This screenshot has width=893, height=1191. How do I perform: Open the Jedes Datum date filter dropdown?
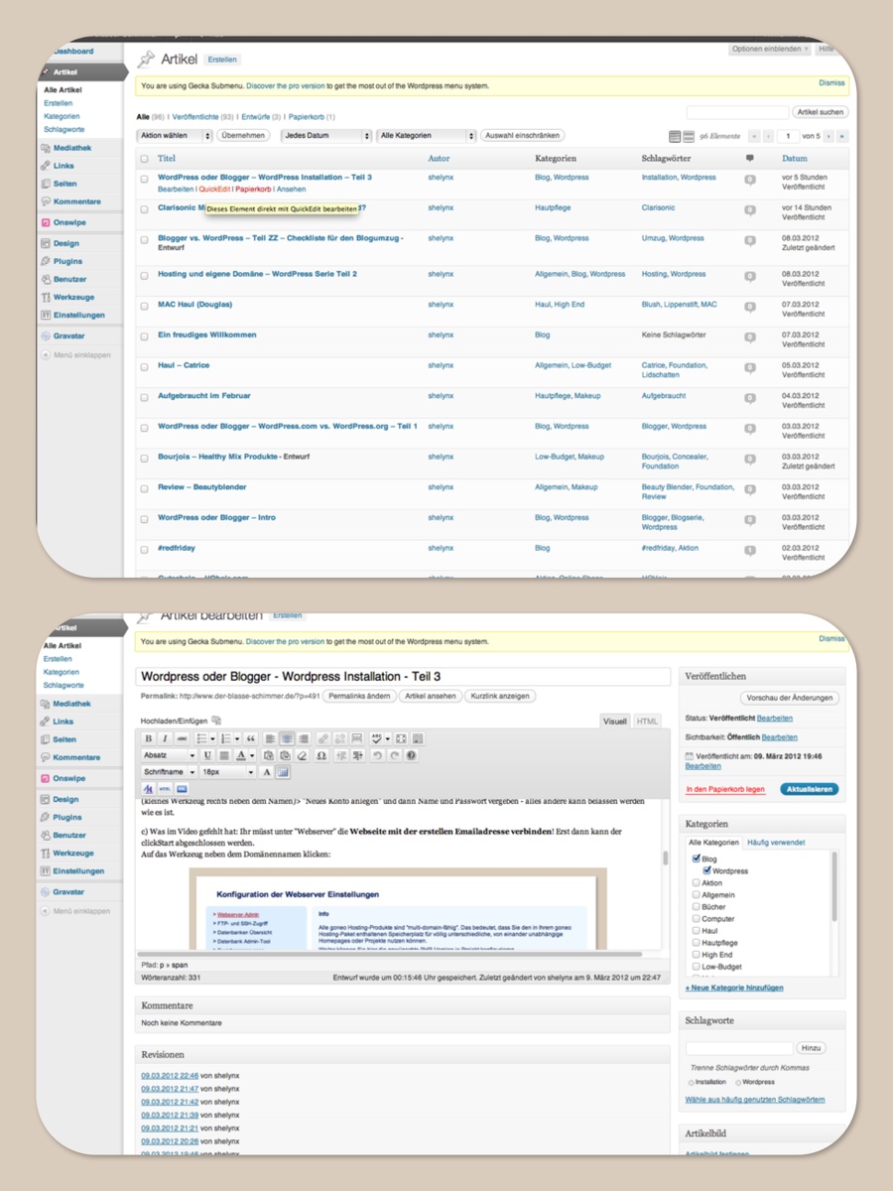(x=326, y=136)
